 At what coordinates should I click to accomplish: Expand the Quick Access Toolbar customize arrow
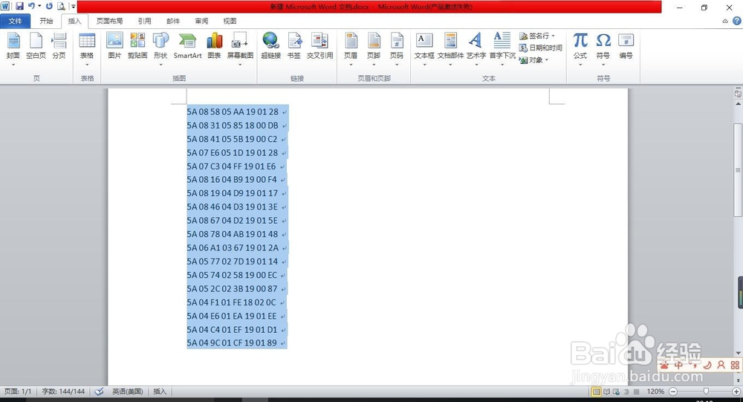(74, 7)
